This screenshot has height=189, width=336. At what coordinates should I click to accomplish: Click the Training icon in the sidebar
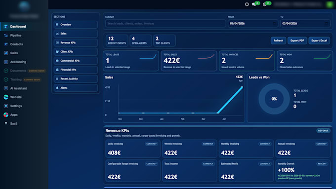coord(6,79)
